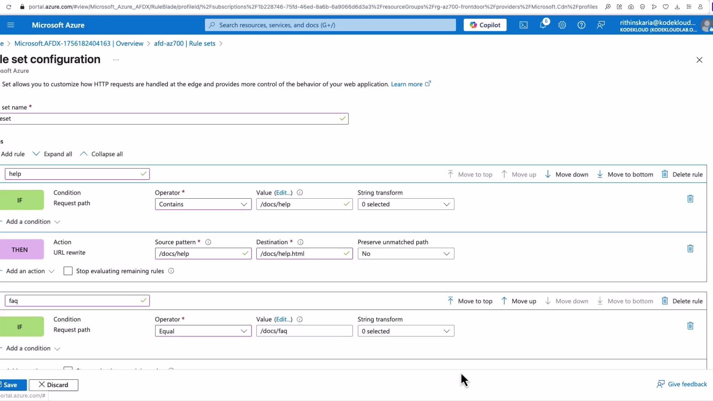Click faq rule Value field /docs/faq
The height and width of the screenshot is (401, 713).
[x=304, y=331]
